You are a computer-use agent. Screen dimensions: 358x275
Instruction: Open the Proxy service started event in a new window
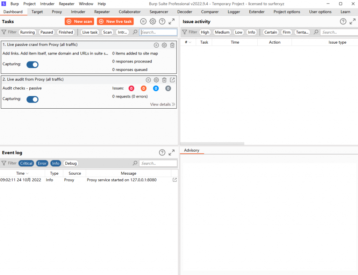[x=175, y=180]
